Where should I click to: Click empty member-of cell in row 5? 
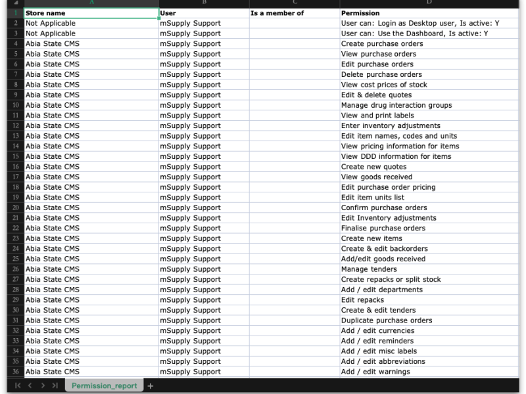(295, 54)
